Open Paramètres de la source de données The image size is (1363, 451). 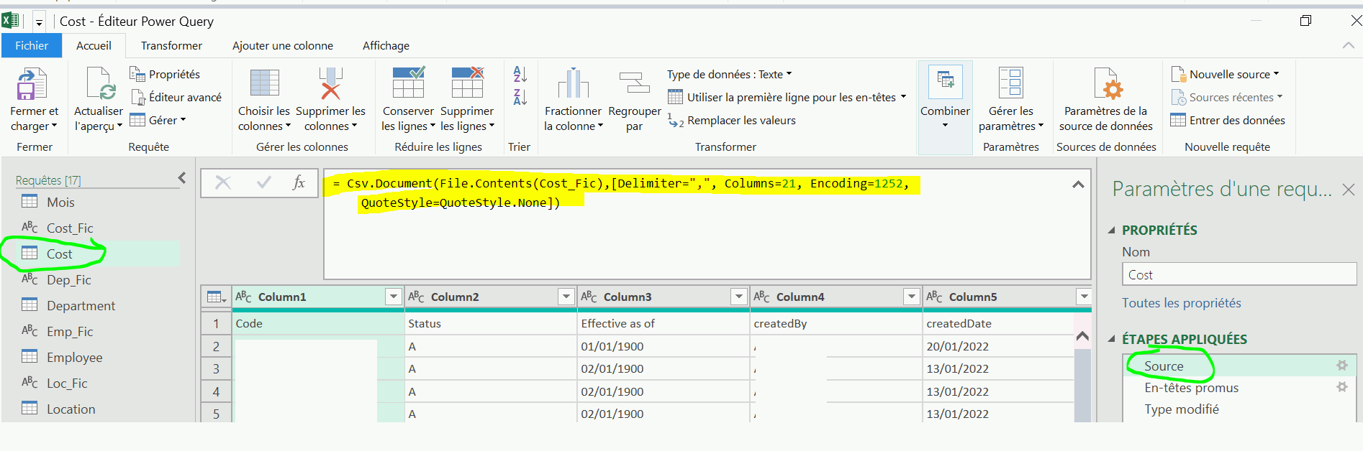[1105, 84]
